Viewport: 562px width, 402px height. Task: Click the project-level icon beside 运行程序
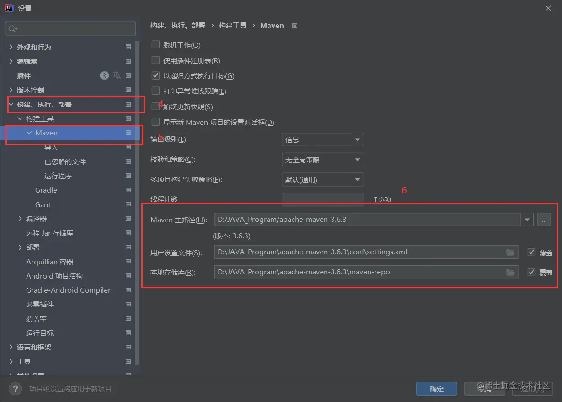coord(128,176)
